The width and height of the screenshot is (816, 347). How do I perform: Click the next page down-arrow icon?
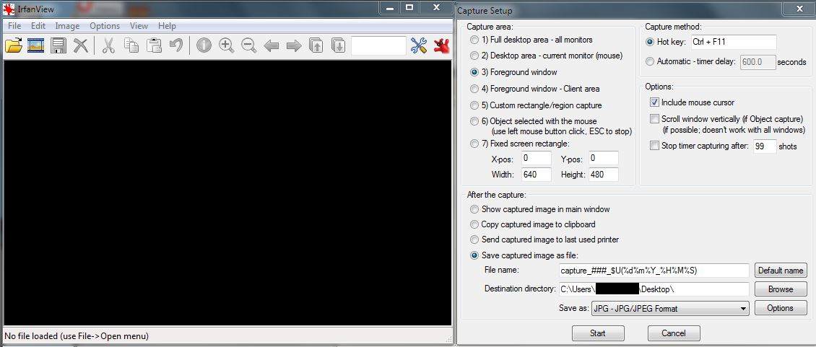coord(338,45)
